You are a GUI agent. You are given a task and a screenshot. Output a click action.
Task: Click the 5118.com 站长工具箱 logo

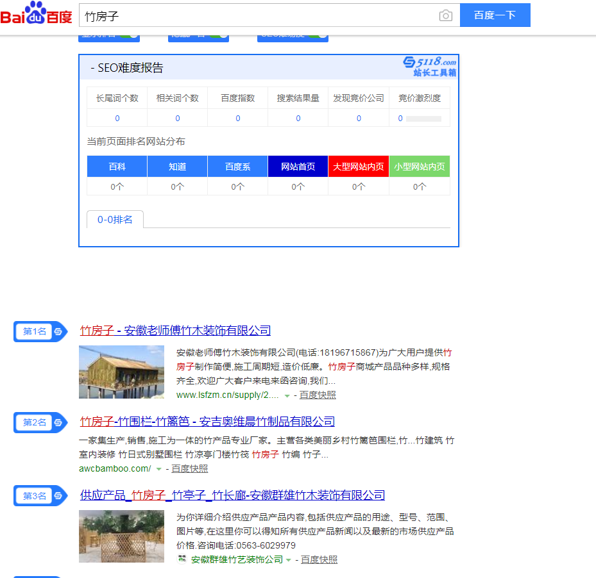[430, 66]
